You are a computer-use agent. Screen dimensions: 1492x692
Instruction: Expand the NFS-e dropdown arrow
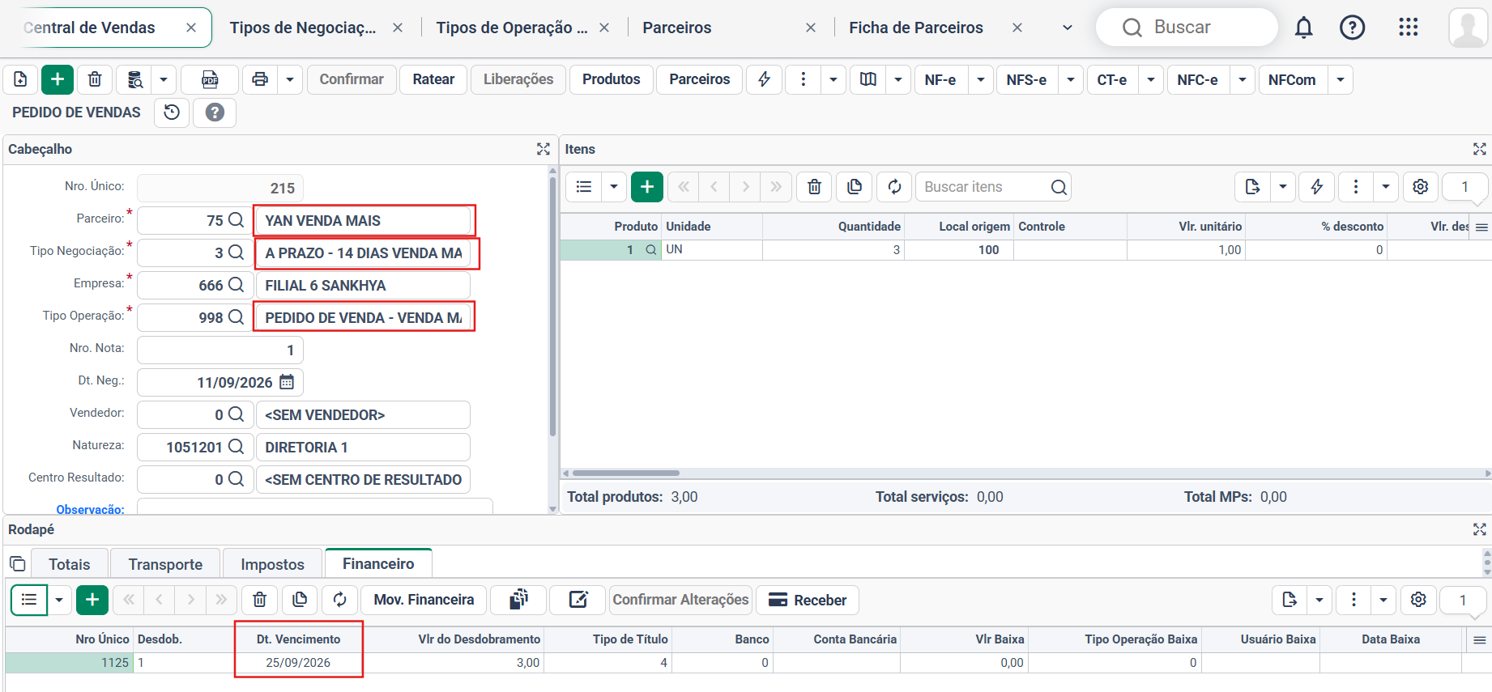1071,79
